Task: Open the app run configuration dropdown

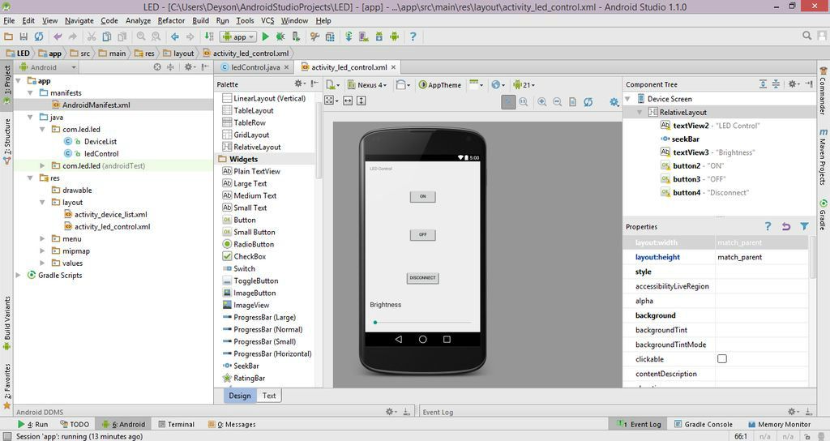Action: point(238,36)
